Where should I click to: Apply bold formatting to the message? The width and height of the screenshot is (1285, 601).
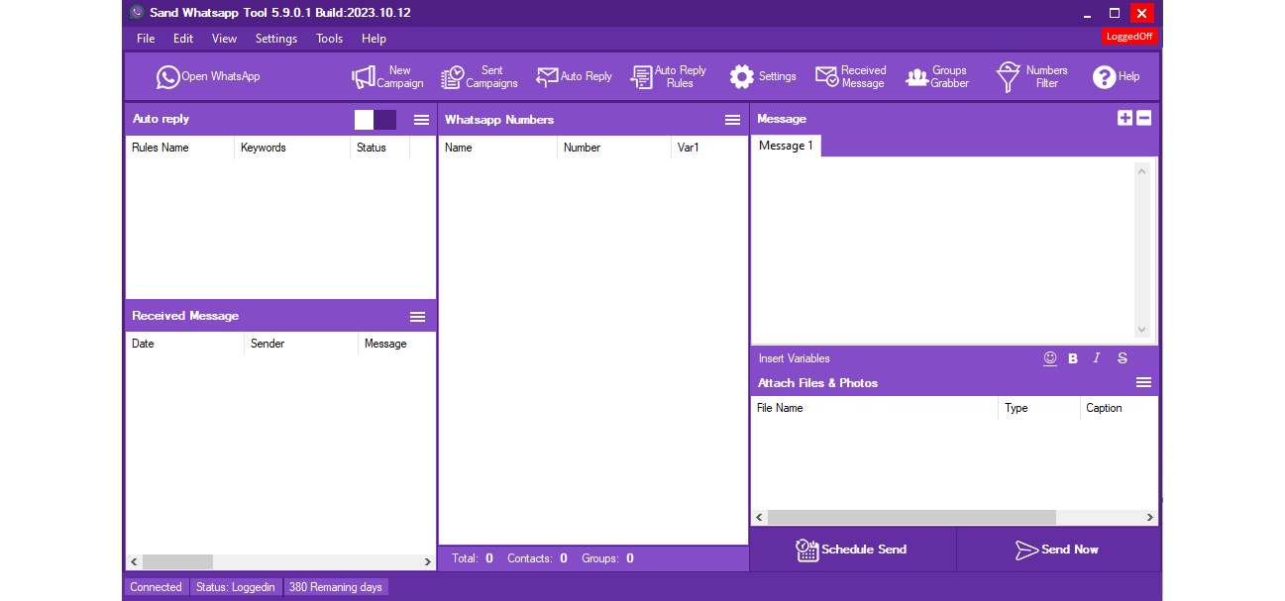click(x=1073, y=358)
